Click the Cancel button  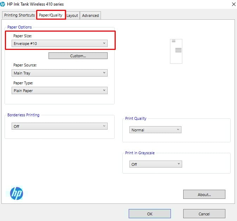[x=204, y=214]
